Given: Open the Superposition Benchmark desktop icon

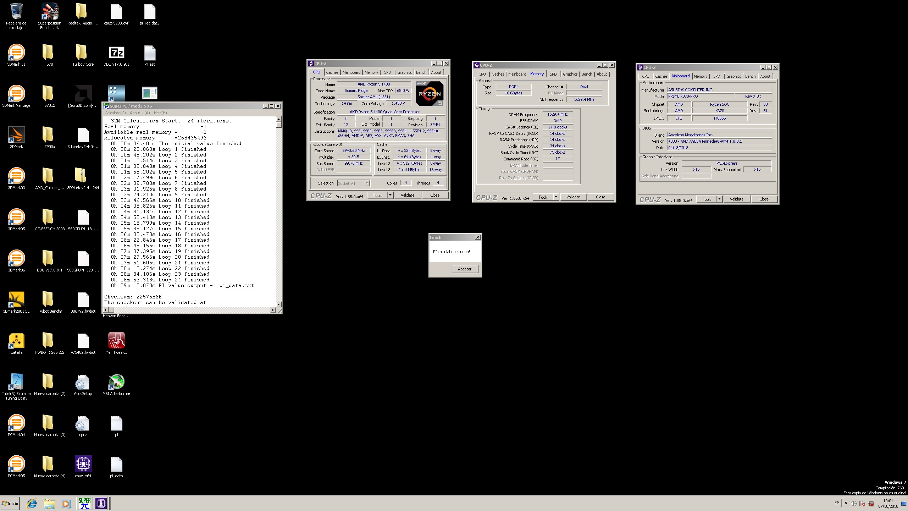Looking at the screenshot, I should [x=49, y=16].
